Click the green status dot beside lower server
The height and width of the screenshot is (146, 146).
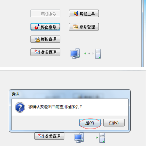point(97,138)
